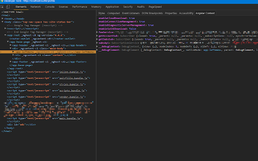Expand the app-header element node
Viewport: 258px width, 161px height.
pyautogui.click(x=11, y=45)
